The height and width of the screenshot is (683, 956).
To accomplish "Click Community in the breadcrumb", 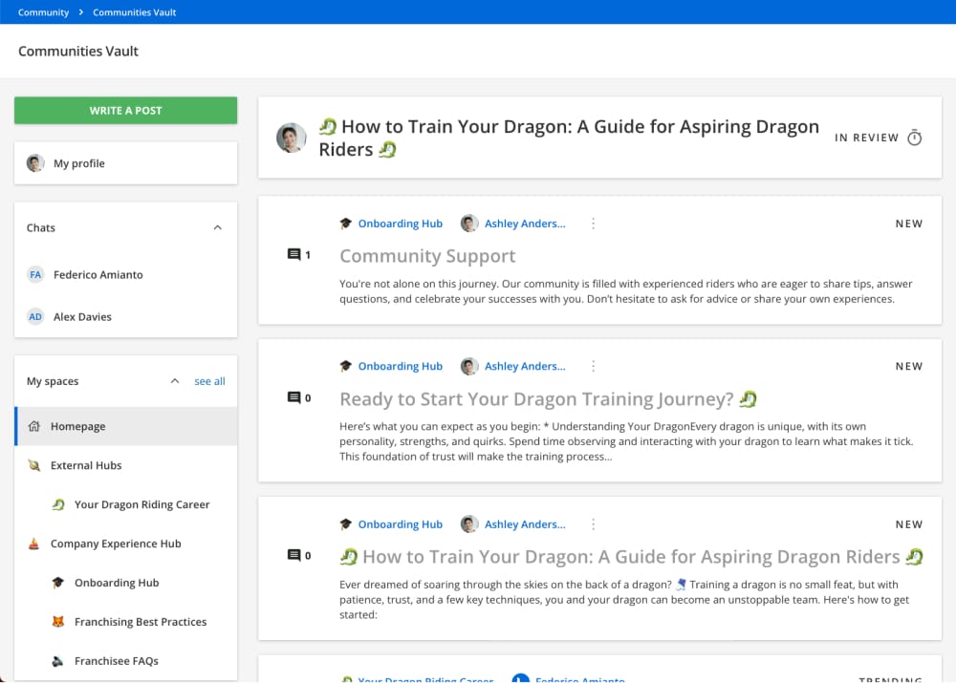I will coord(43,12).
